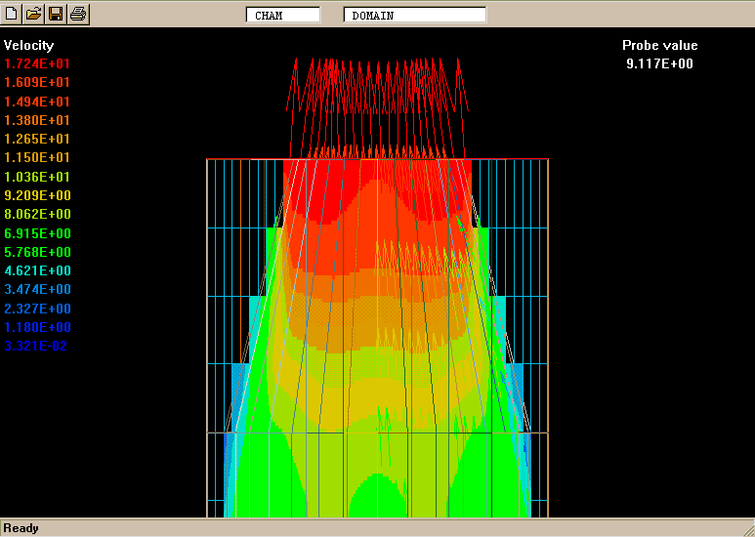755x537 pixels.
Task: Click the 1.265E+01 orange legend entry
Action: pos(37,139)
